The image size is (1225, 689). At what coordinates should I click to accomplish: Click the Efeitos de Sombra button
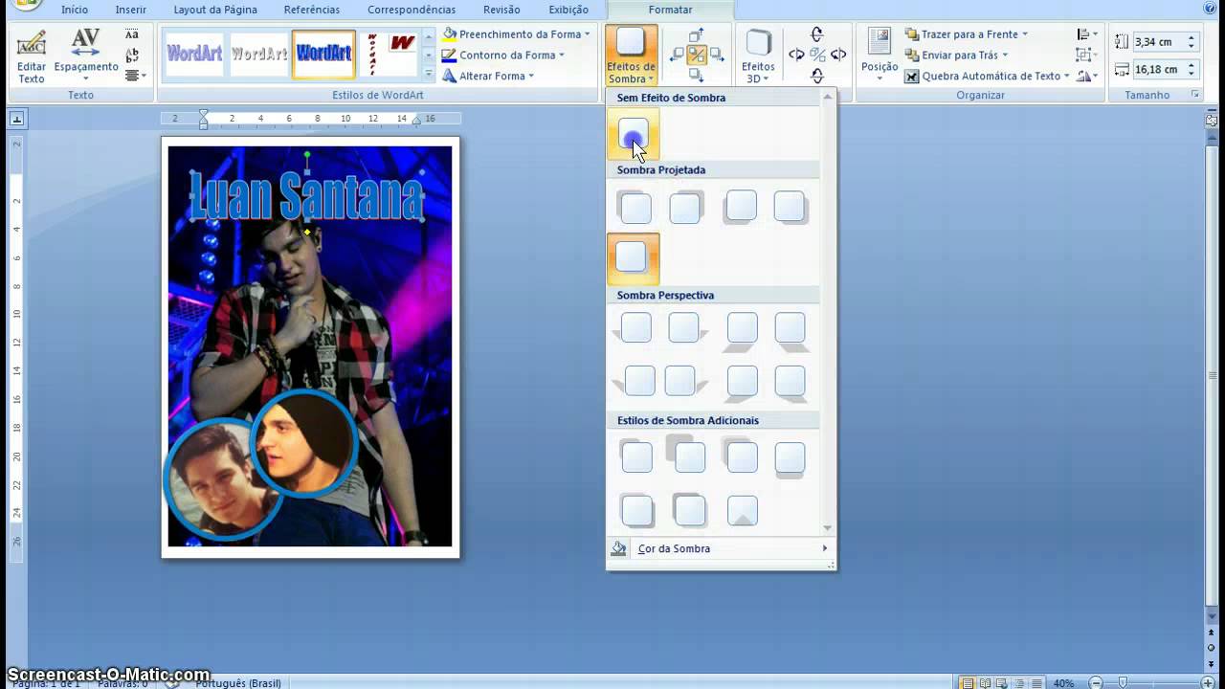(x=631, y=56)
